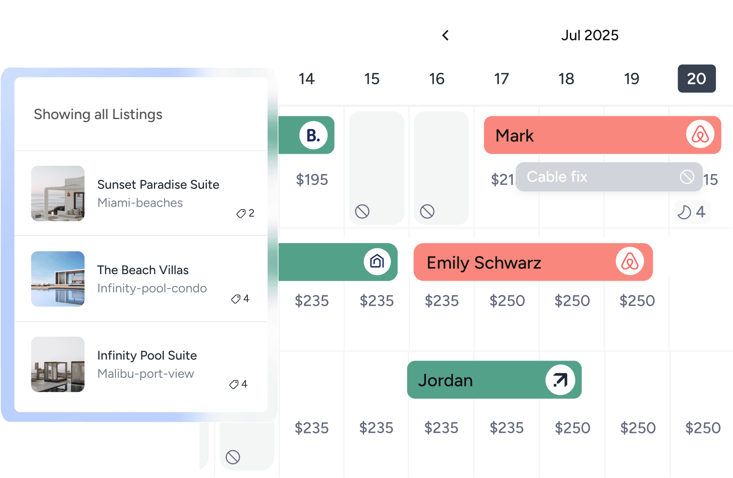Open the 'Showing all Listings' filter
The image size is (733, 478).
point(98,114)
